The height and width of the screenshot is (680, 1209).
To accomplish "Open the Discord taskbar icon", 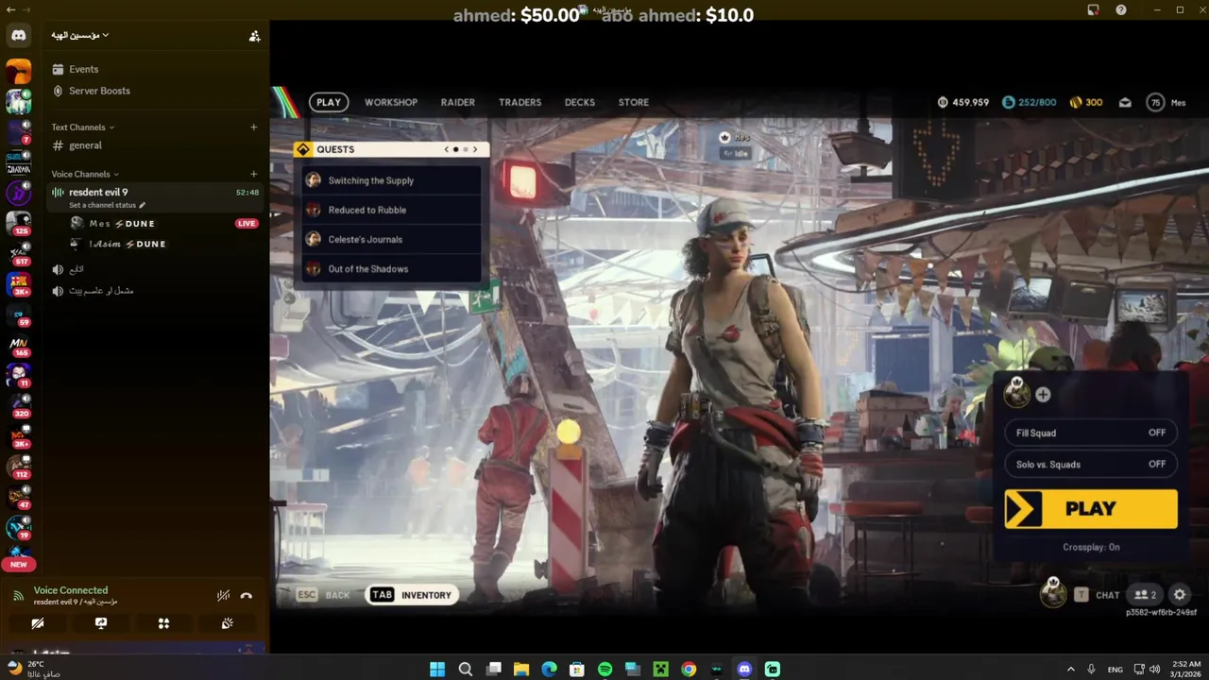I will pos(744,669).
